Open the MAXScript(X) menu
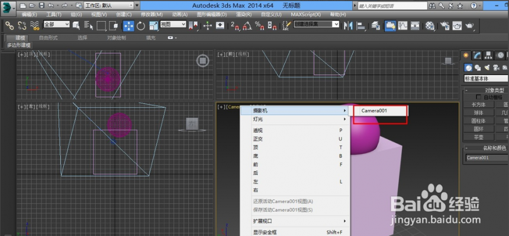509x236 pixels. tap(306, 15)
